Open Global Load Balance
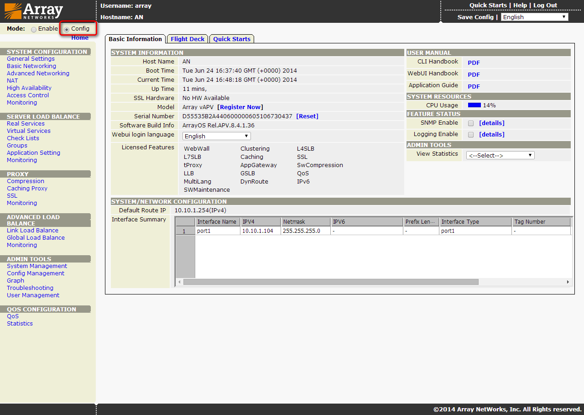 (36, 238)
